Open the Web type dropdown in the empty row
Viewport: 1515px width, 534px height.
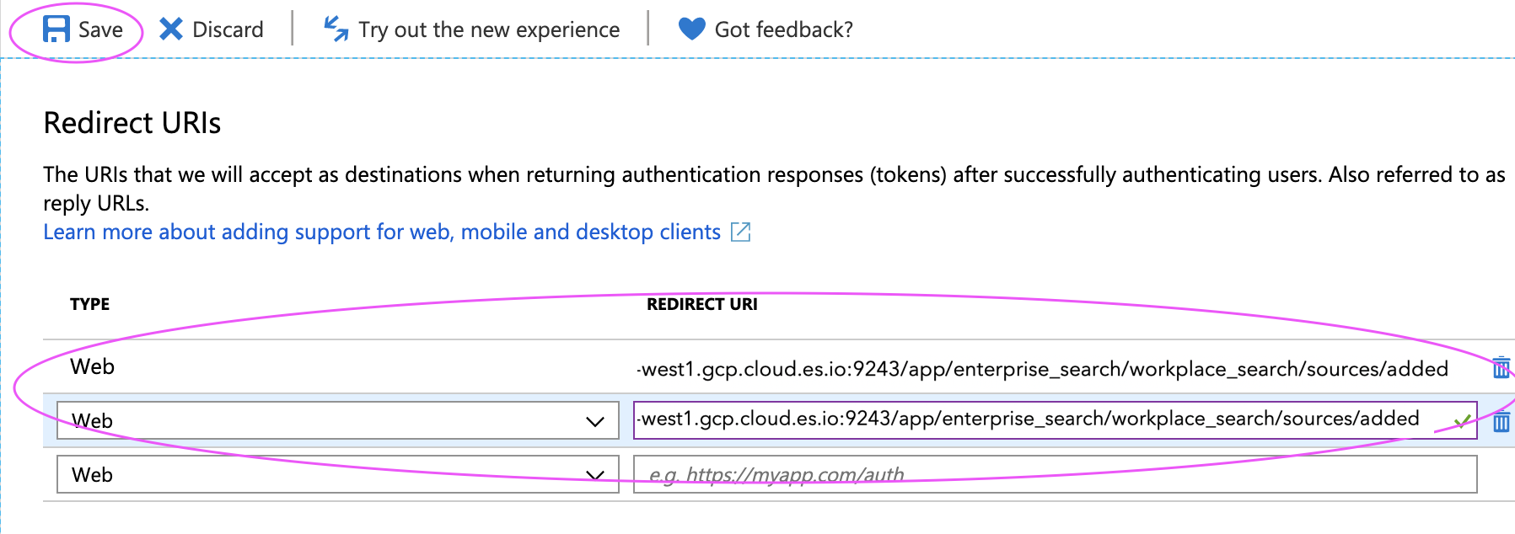click(x=337, y=474)
